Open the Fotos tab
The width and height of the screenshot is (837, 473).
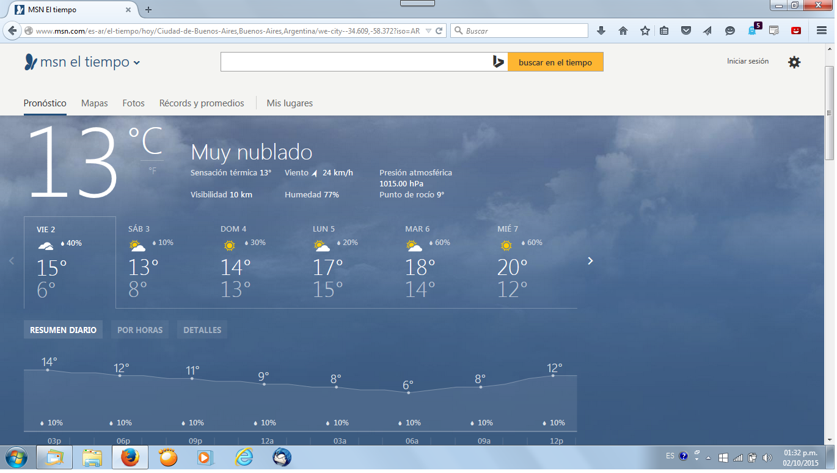(x=134, y=103)
